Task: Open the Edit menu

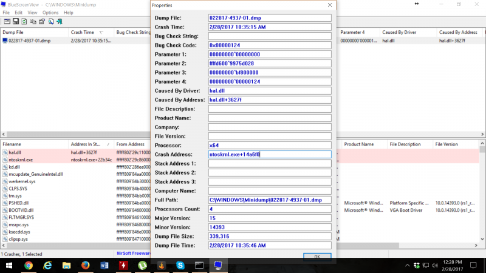Action: click(19, 13)
